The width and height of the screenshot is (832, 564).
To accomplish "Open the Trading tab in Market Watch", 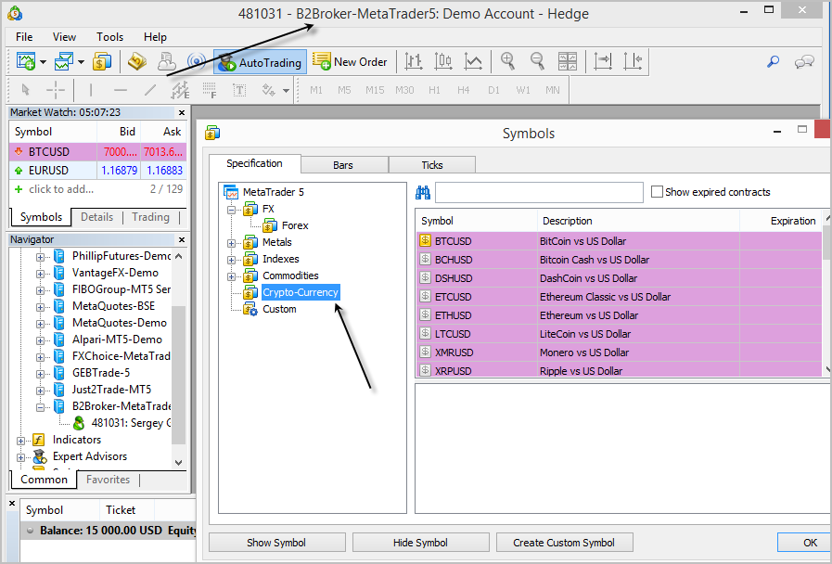I will click(x=150, y=217).
